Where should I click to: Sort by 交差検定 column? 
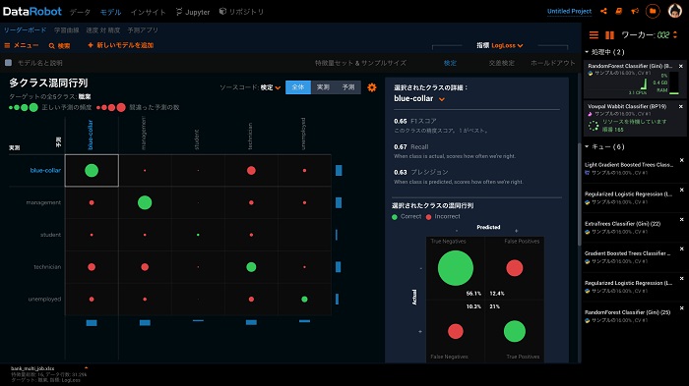[x=501, y=63]
